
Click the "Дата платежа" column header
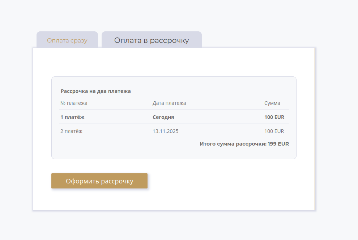tap(169, 103)
